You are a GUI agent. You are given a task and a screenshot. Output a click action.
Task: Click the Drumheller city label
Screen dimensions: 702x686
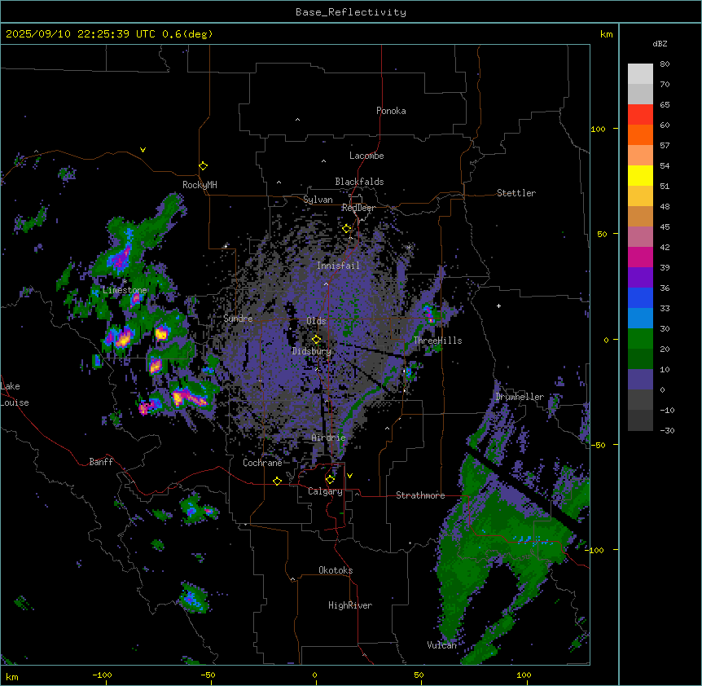tap(520, 397)
